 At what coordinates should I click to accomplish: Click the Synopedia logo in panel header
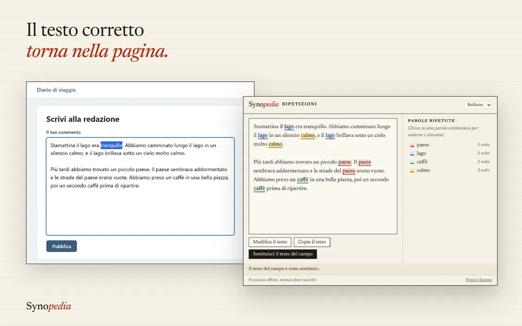pyautogui.click(x=264, y=104)
